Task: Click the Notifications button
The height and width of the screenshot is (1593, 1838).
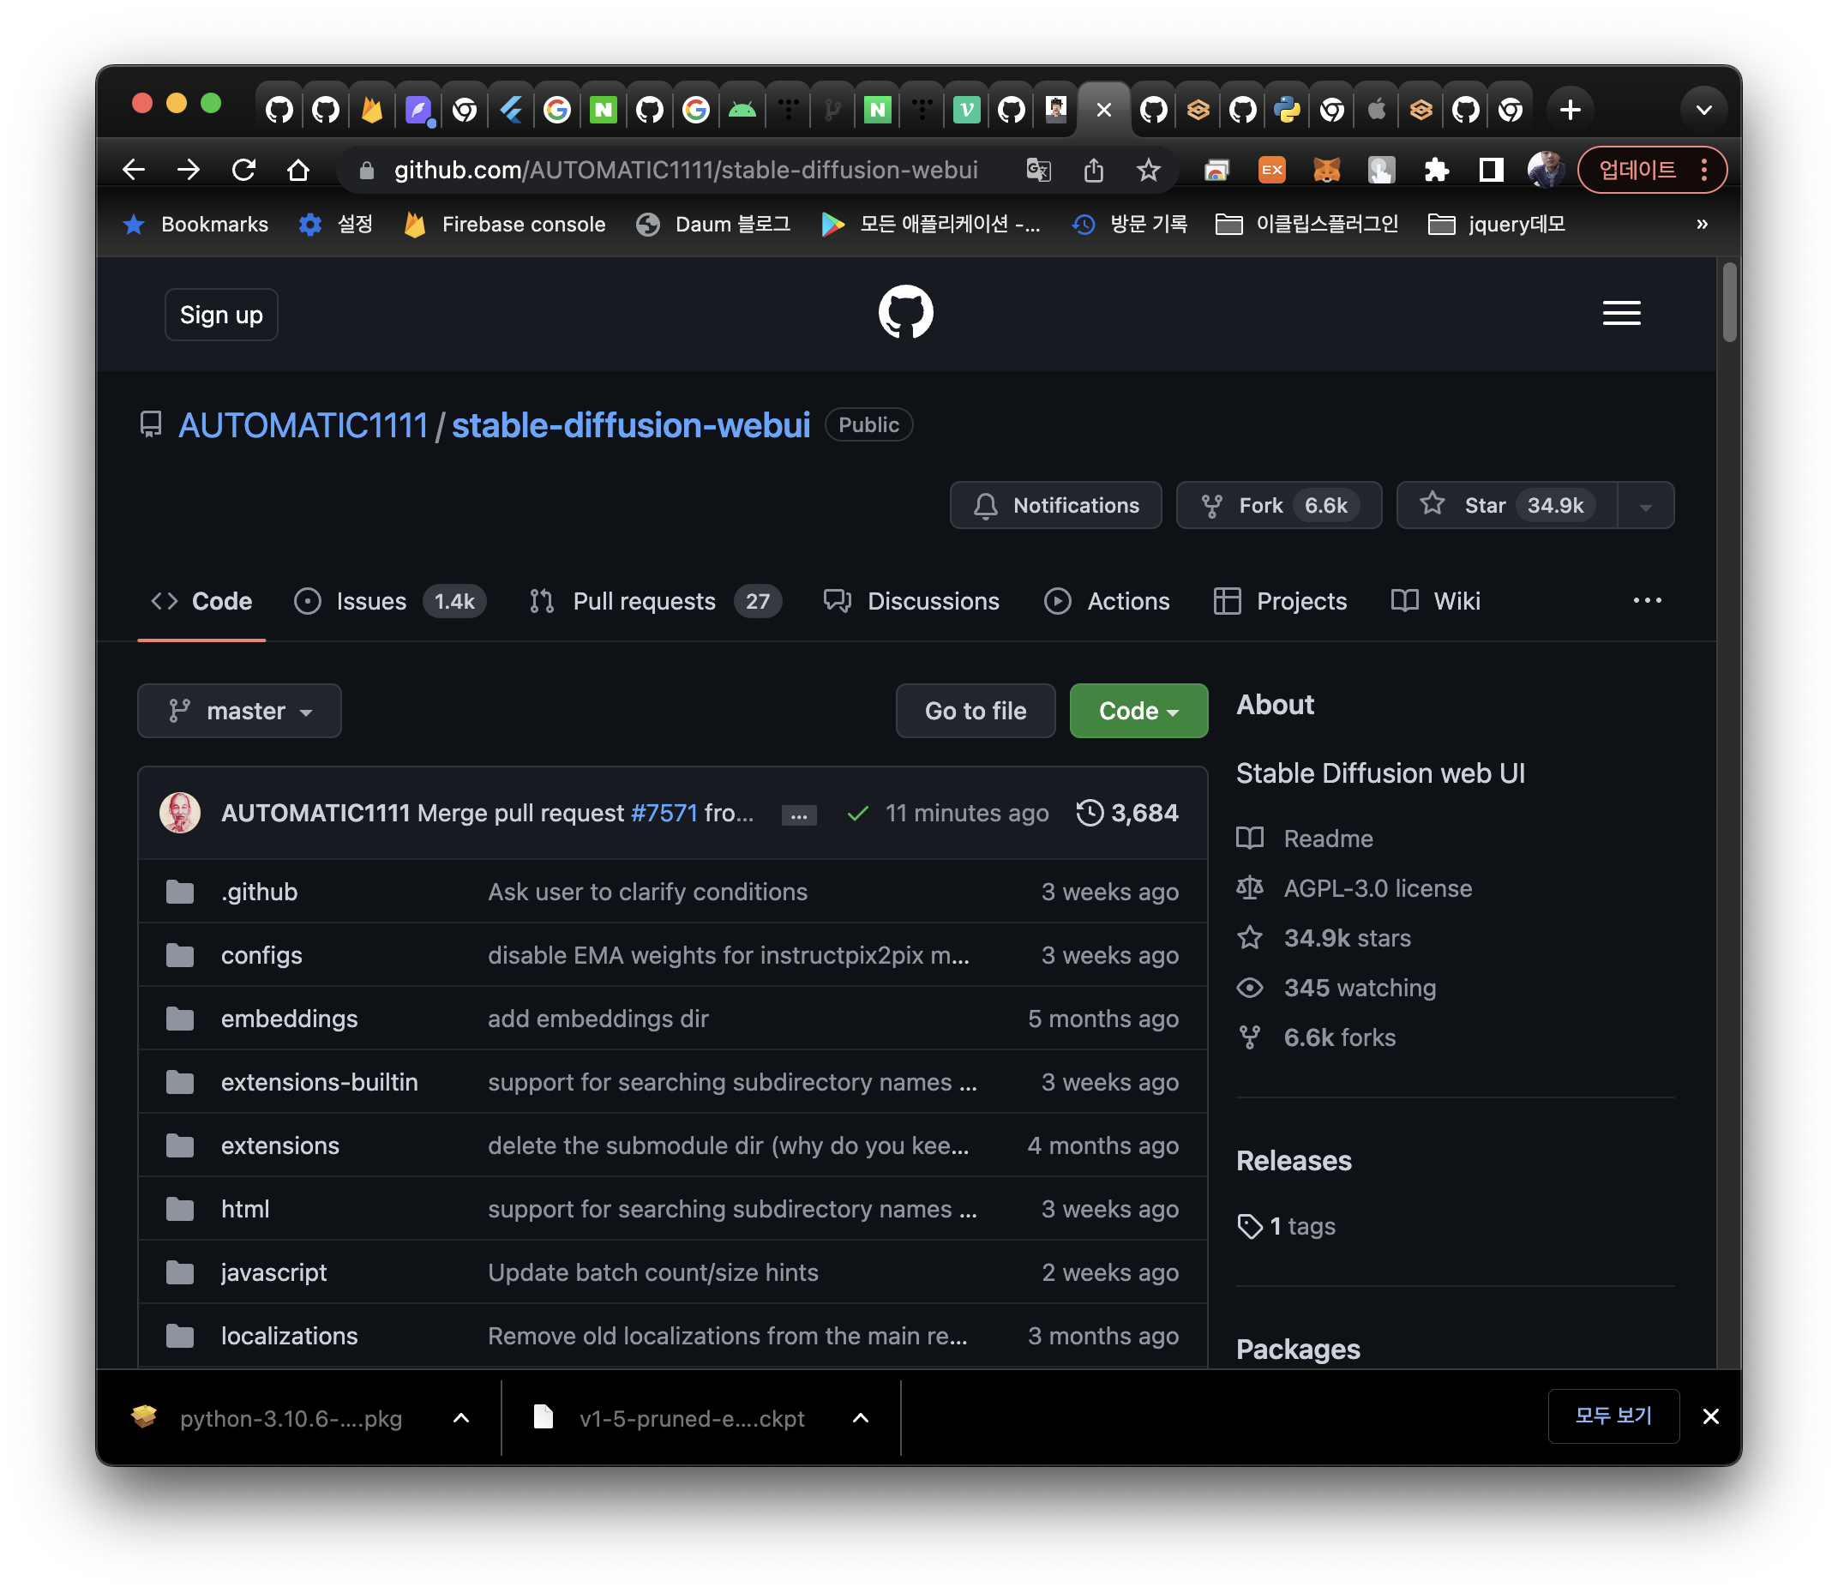Action: pyautogui.click(x=1055, y=506)
